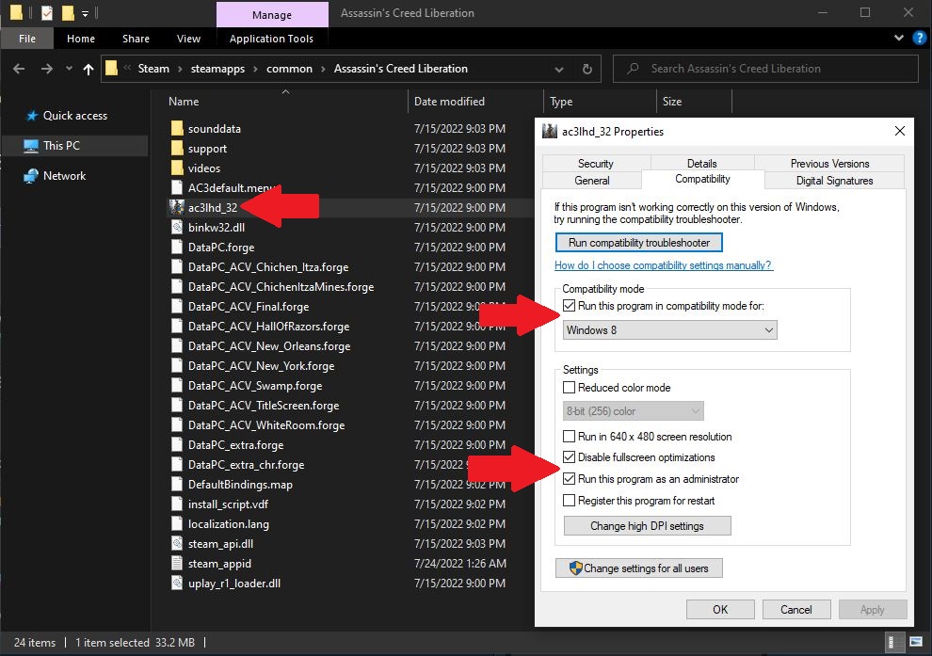This screenshot has height=656, width=932.
Task: Go back with the back arrow
Action: (19, 69)
